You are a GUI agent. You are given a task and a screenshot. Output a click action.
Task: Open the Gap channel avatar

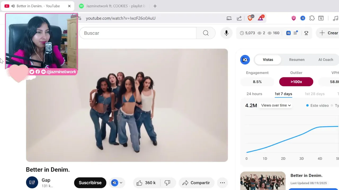click(x=32, y=182)
